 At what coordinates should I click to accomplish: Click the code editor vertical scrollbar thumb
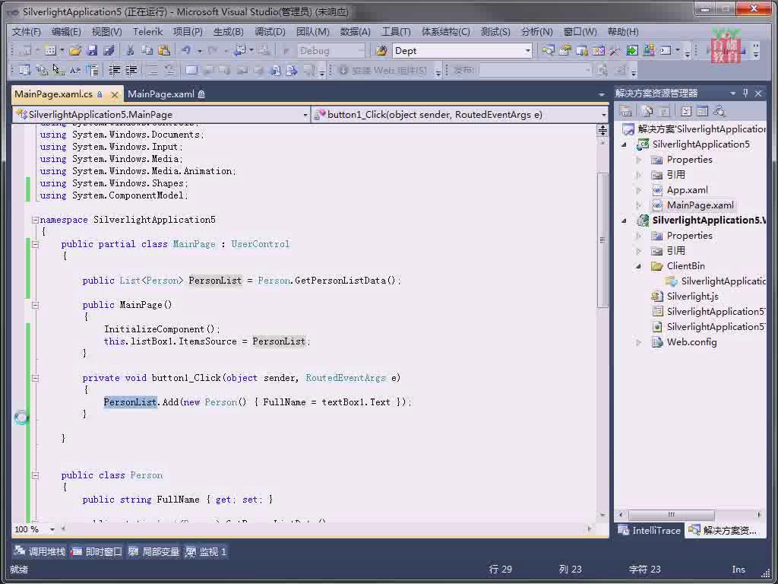coord(602,240)
